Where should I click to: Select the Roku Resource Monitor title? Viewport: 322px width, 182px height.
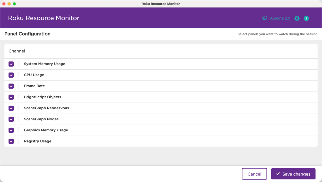click(44, 18)
